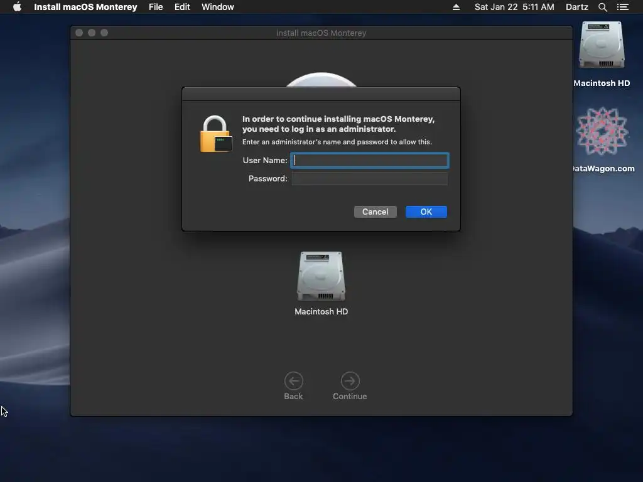The height and width of the screenshot is (482, 643).
Task: Open the Edit menu
Action: coord(182,7)
